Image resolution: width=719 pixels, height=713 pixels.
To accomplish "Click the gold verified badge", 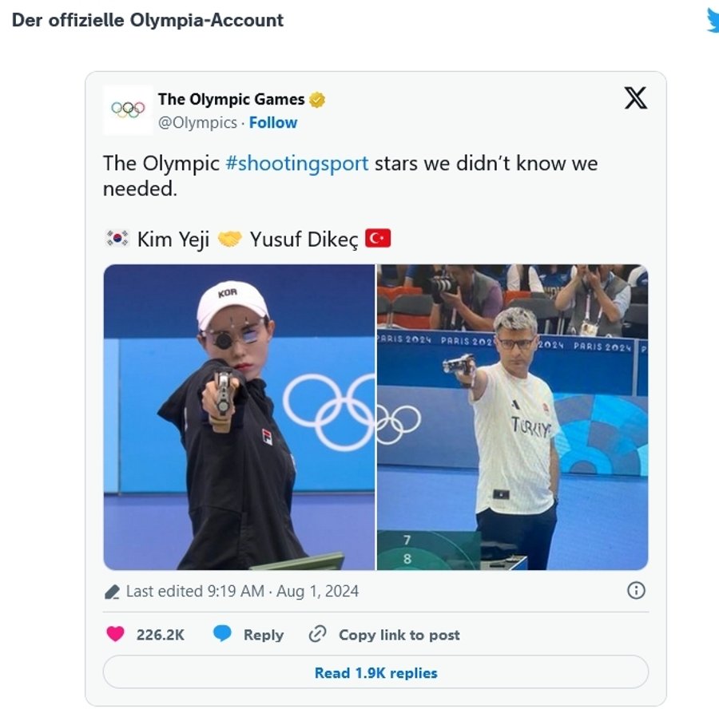I will [317, 100].
